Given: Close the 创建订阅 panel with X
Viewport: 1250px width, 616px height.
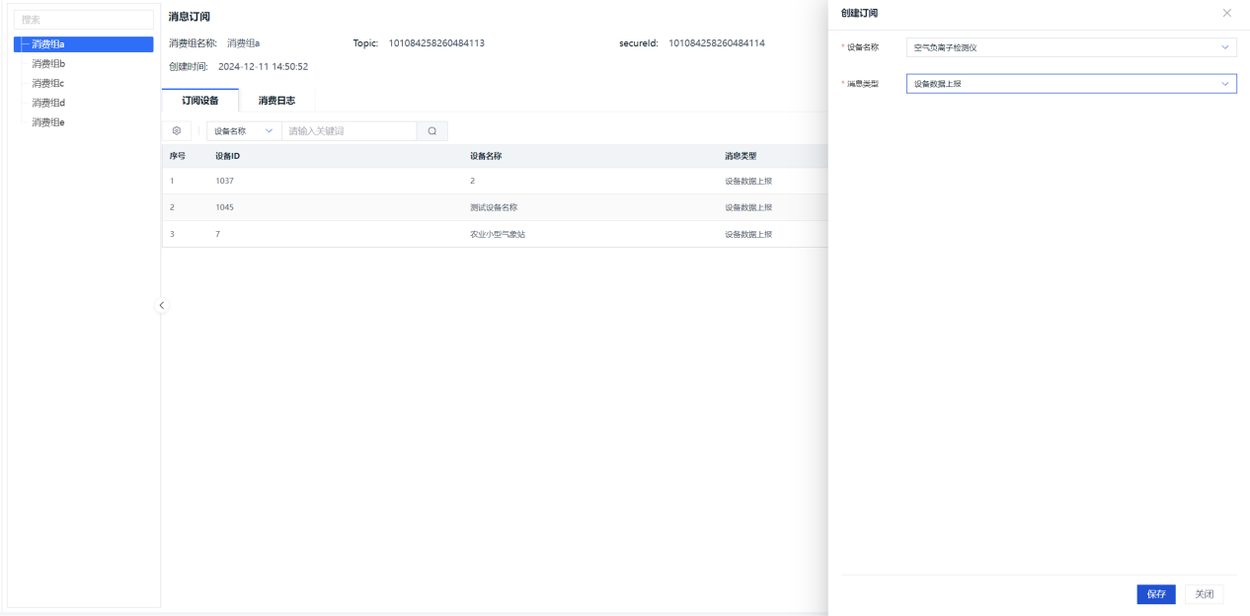Looking at the screenshot, I should click(1227, 13).
